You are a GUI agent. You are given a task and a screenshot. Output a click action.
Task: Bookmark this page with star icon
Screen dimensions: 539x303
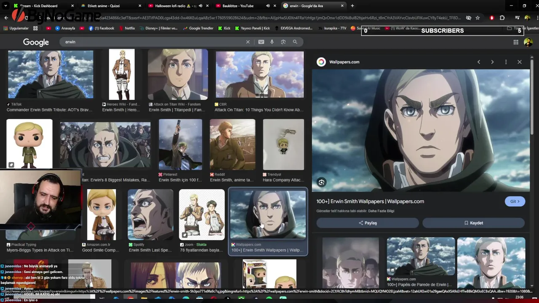(x=478, y=18)
